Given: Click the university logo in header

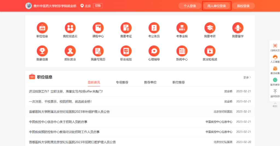Looking at the screenshot, I should [x=28, y=6].
